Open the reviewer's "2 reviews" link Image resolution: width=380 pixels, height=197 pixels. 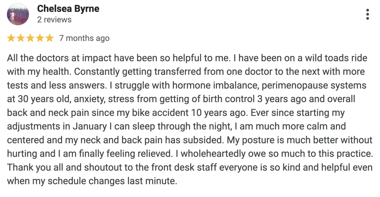coord(54,20)
